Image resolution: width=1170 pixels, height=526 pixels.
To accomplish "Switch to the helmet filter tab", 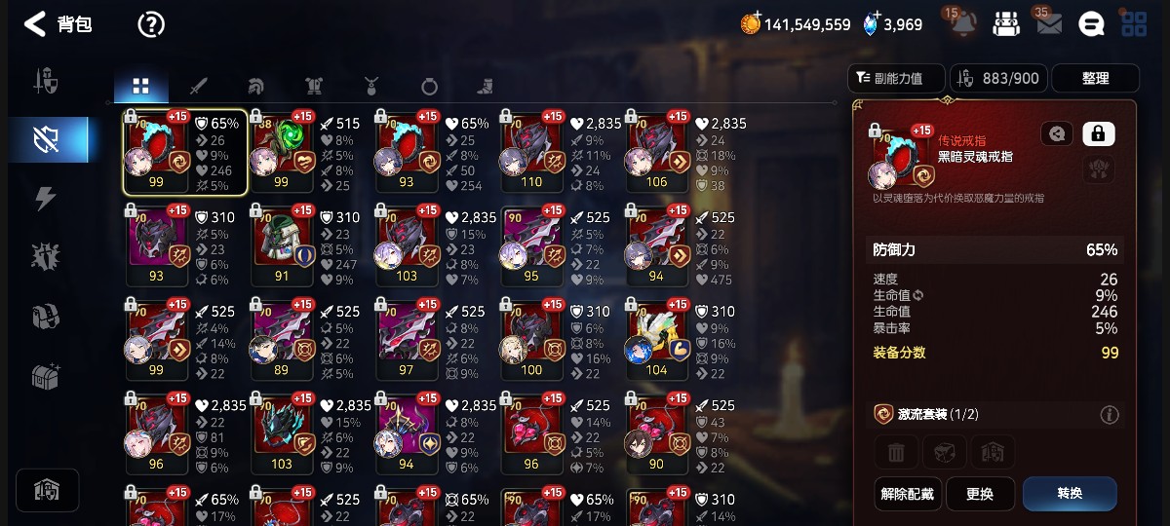I will point(255,86).
